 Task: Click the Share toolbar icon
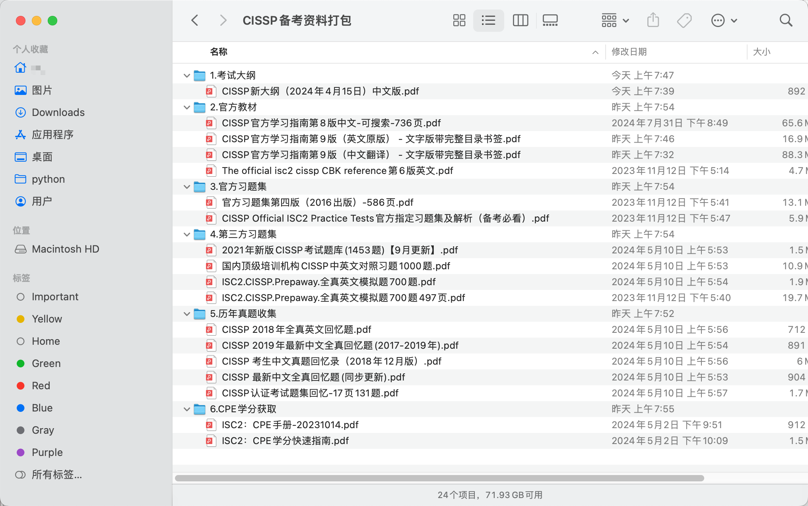point(653,20)
